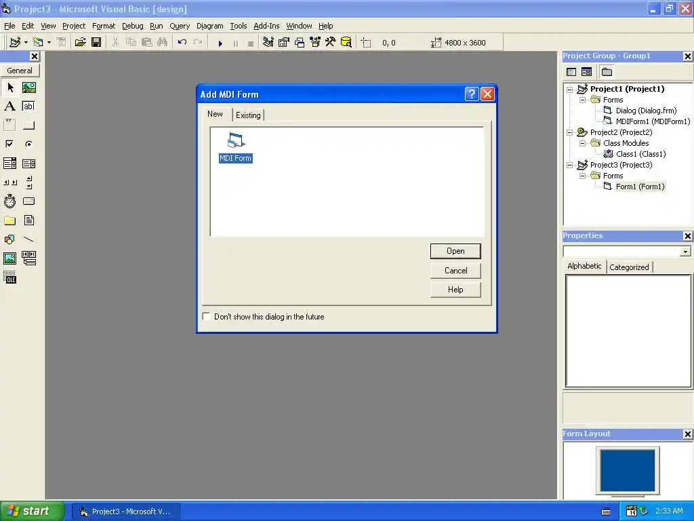Click the Add Form toolbar icon
The height and width of the screenshot is (521, 694).
(38, 43)
